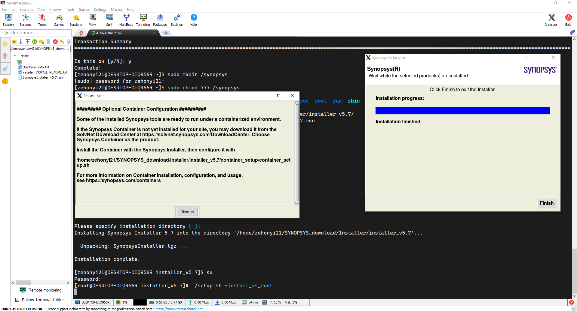Click the Split terminal icon
The height and width of the screenshot is (311, 577).
pyautogui.click(x=109, y=20)
